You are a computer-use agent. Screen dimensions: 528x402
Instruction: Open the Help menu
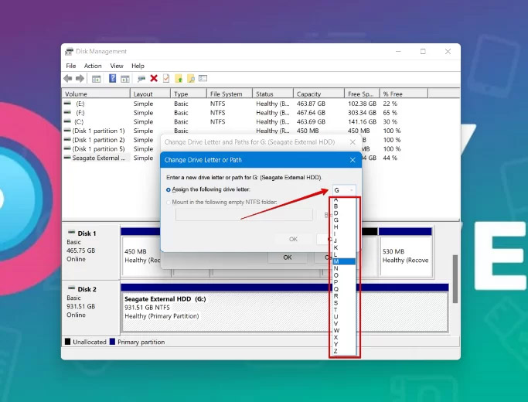[x=138, y=66]
